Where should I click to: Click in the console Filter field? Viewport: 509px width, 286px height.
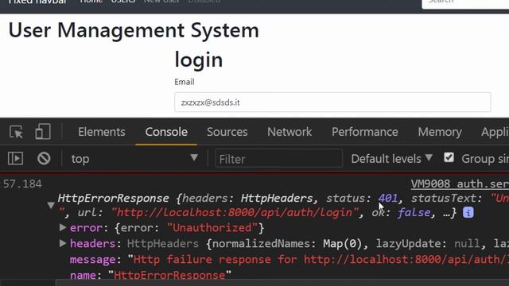pos(278,159)
